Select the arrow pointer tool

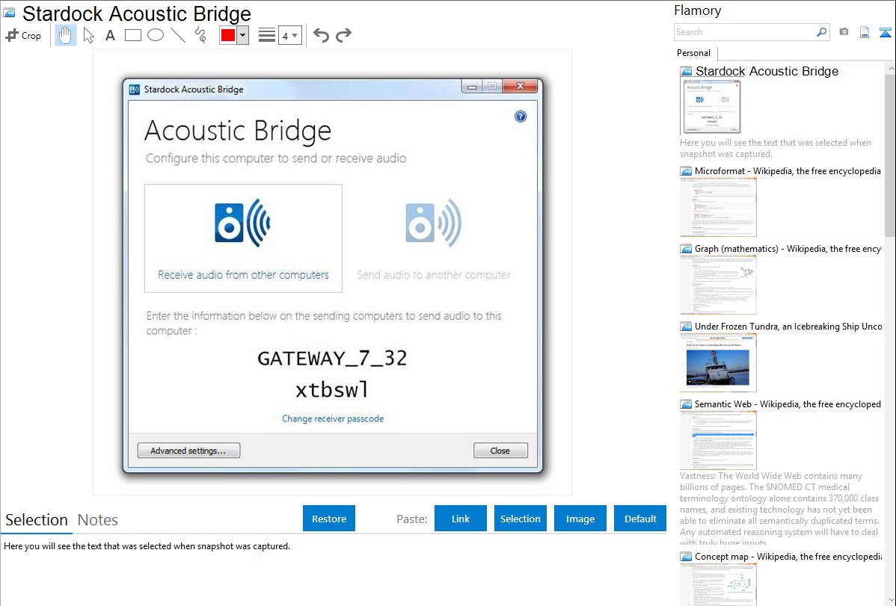coord(88,35)
